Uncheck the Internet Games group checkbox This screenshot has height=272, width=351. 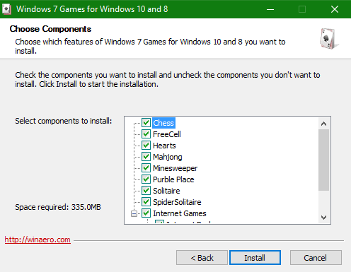146,213
